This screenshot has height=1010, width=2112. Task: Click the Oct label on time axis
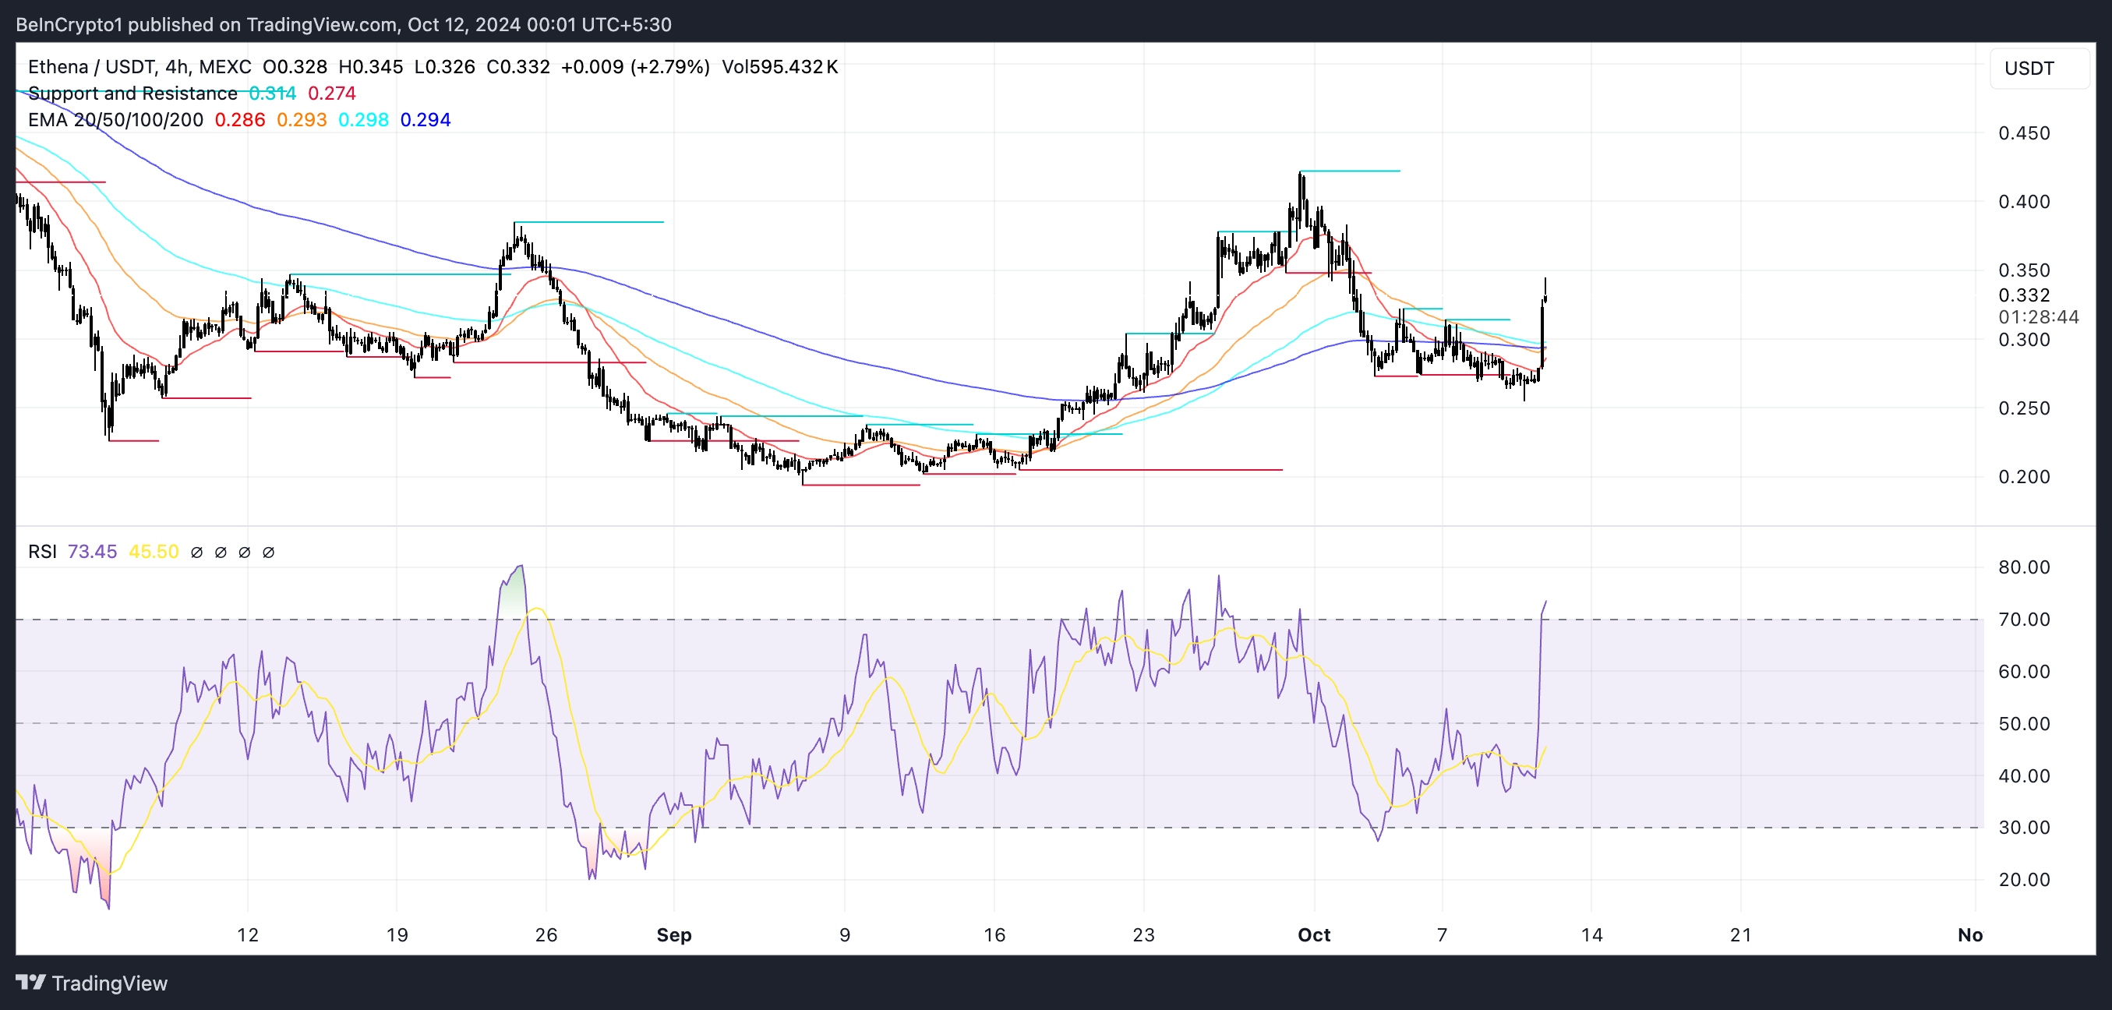(1313, 935)
